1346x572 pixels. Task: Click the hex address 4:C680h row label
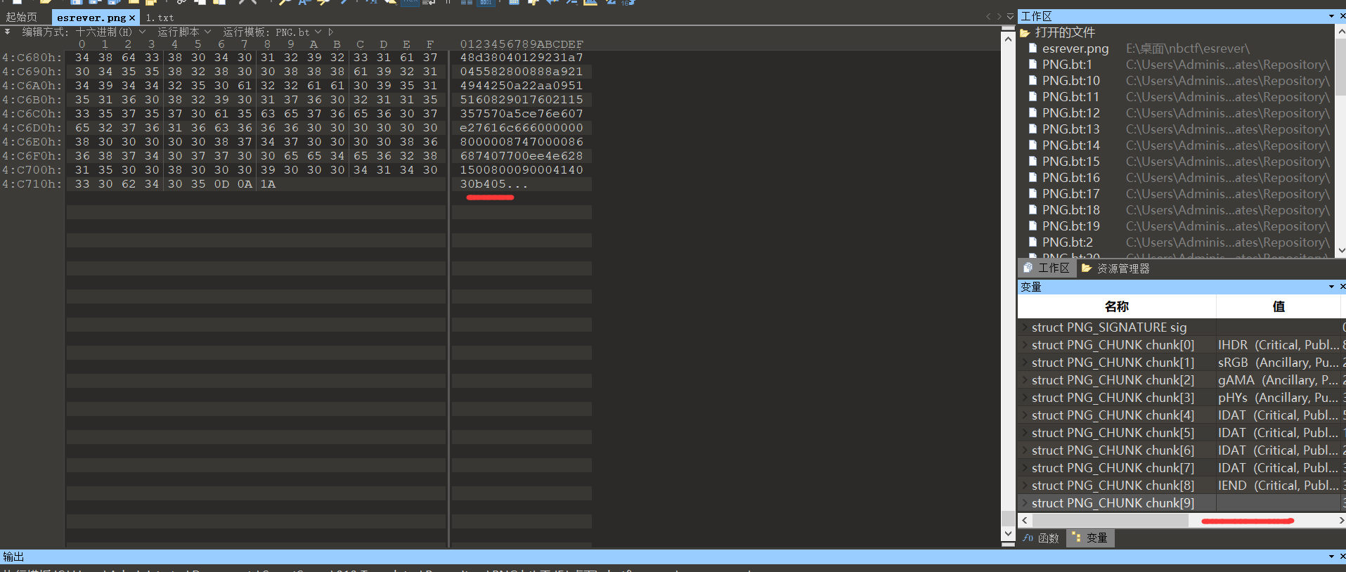pos(32,58)
